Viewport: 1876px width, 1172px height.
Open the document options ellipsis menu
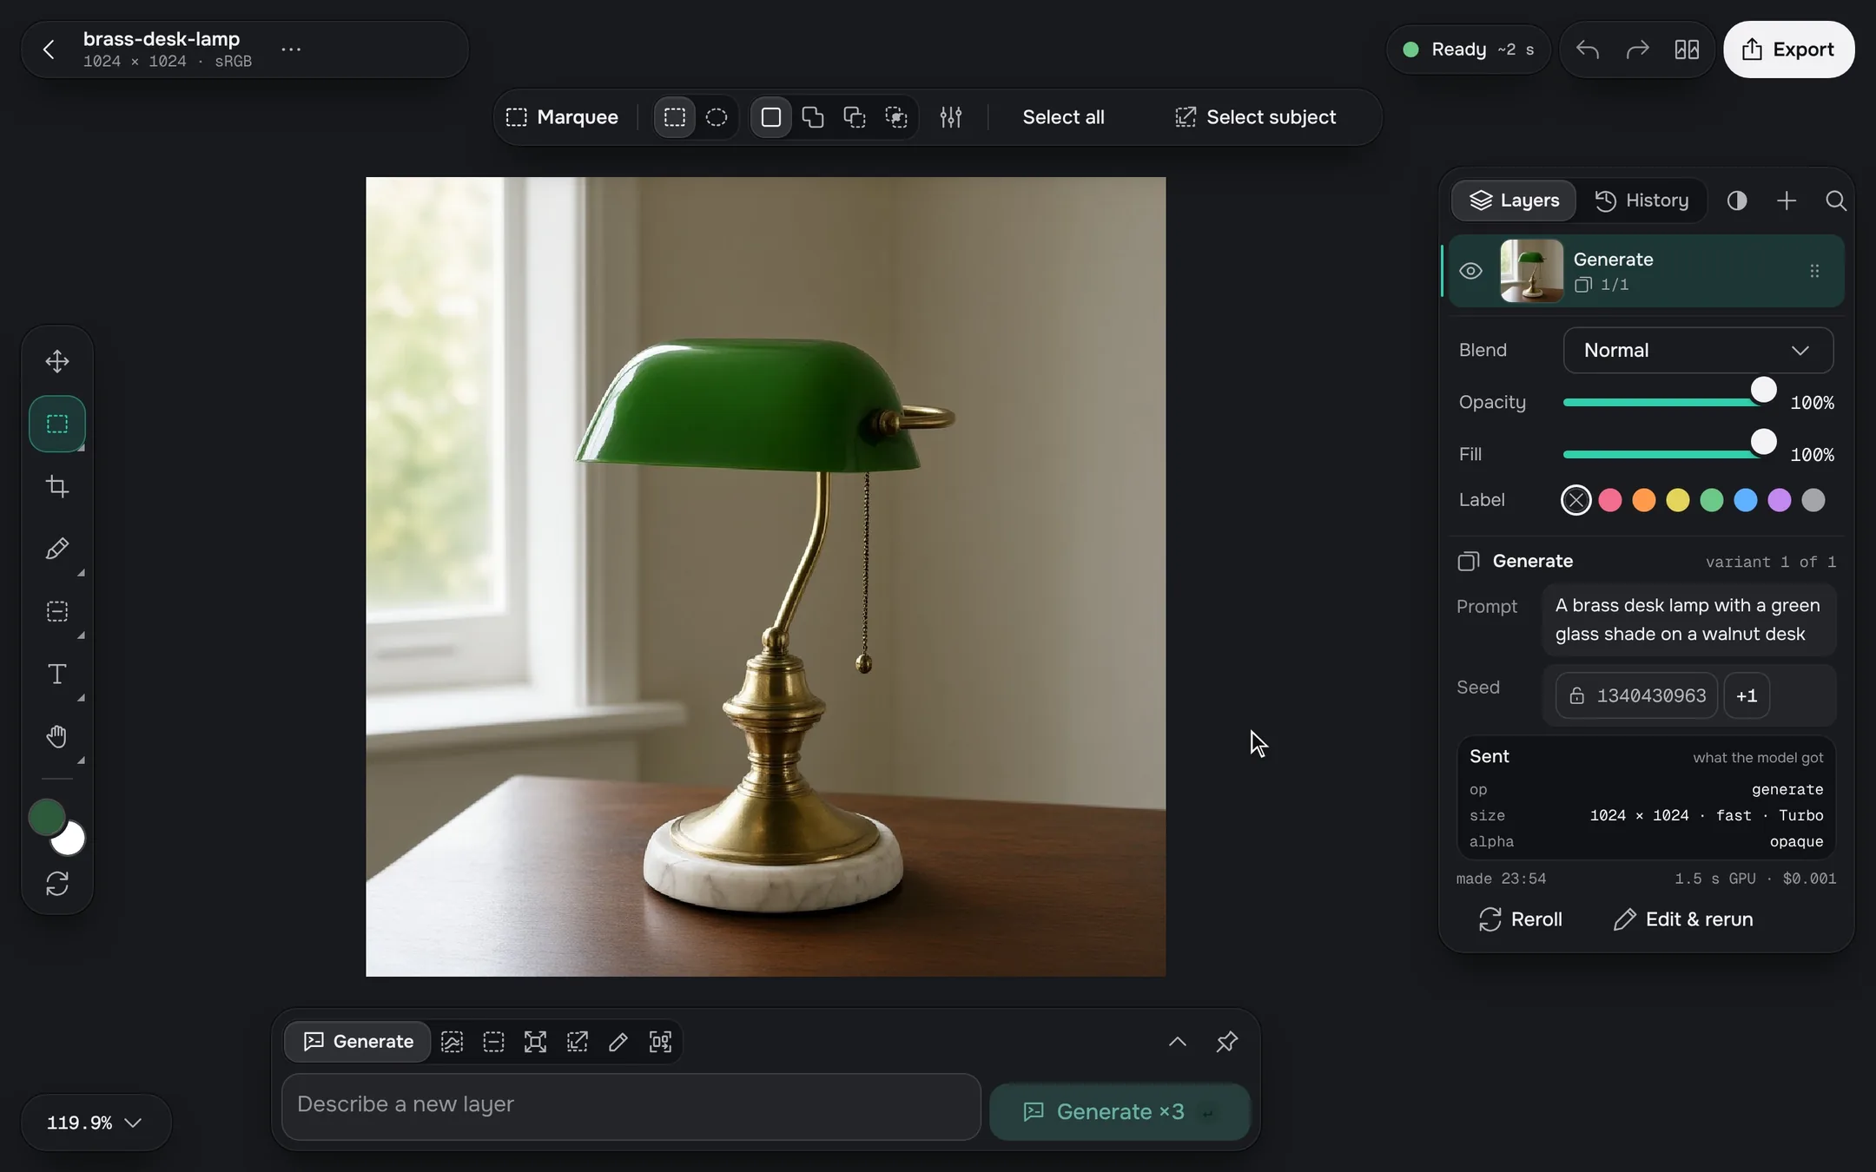coord(291,49)
